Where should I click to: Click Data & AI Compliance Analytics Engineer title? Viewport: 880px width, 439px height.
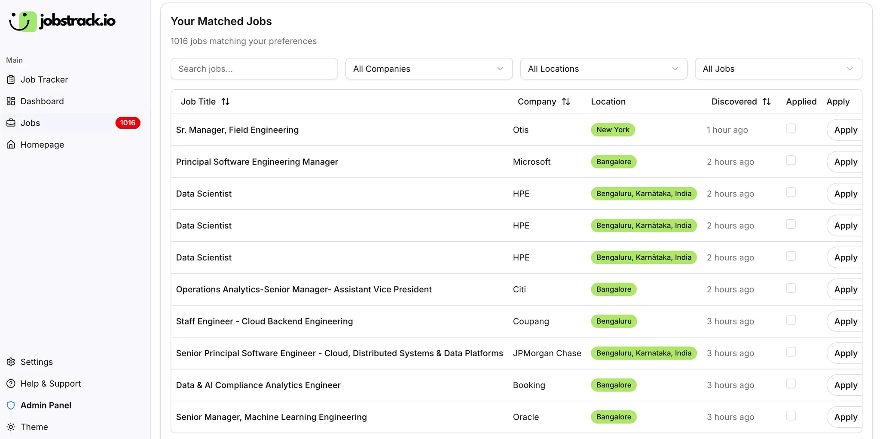click(258, 385)
